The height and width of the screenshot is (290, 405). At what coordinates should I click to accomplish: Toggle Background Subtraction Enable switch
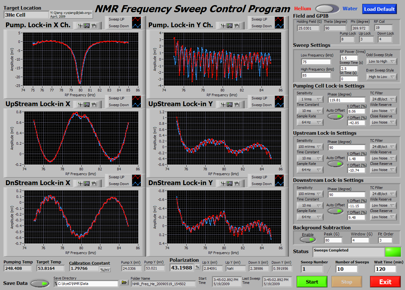tap(308, 239)
